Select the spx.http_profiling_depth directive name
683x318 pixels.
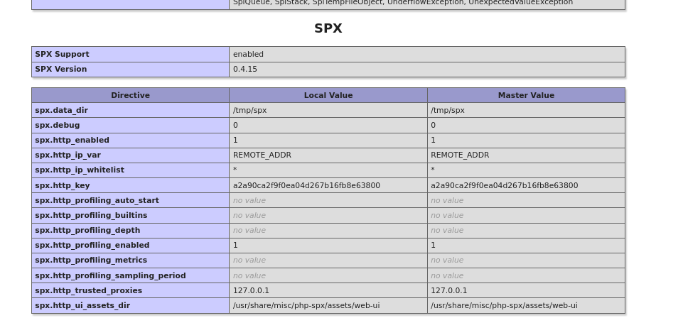click(87, 230)
